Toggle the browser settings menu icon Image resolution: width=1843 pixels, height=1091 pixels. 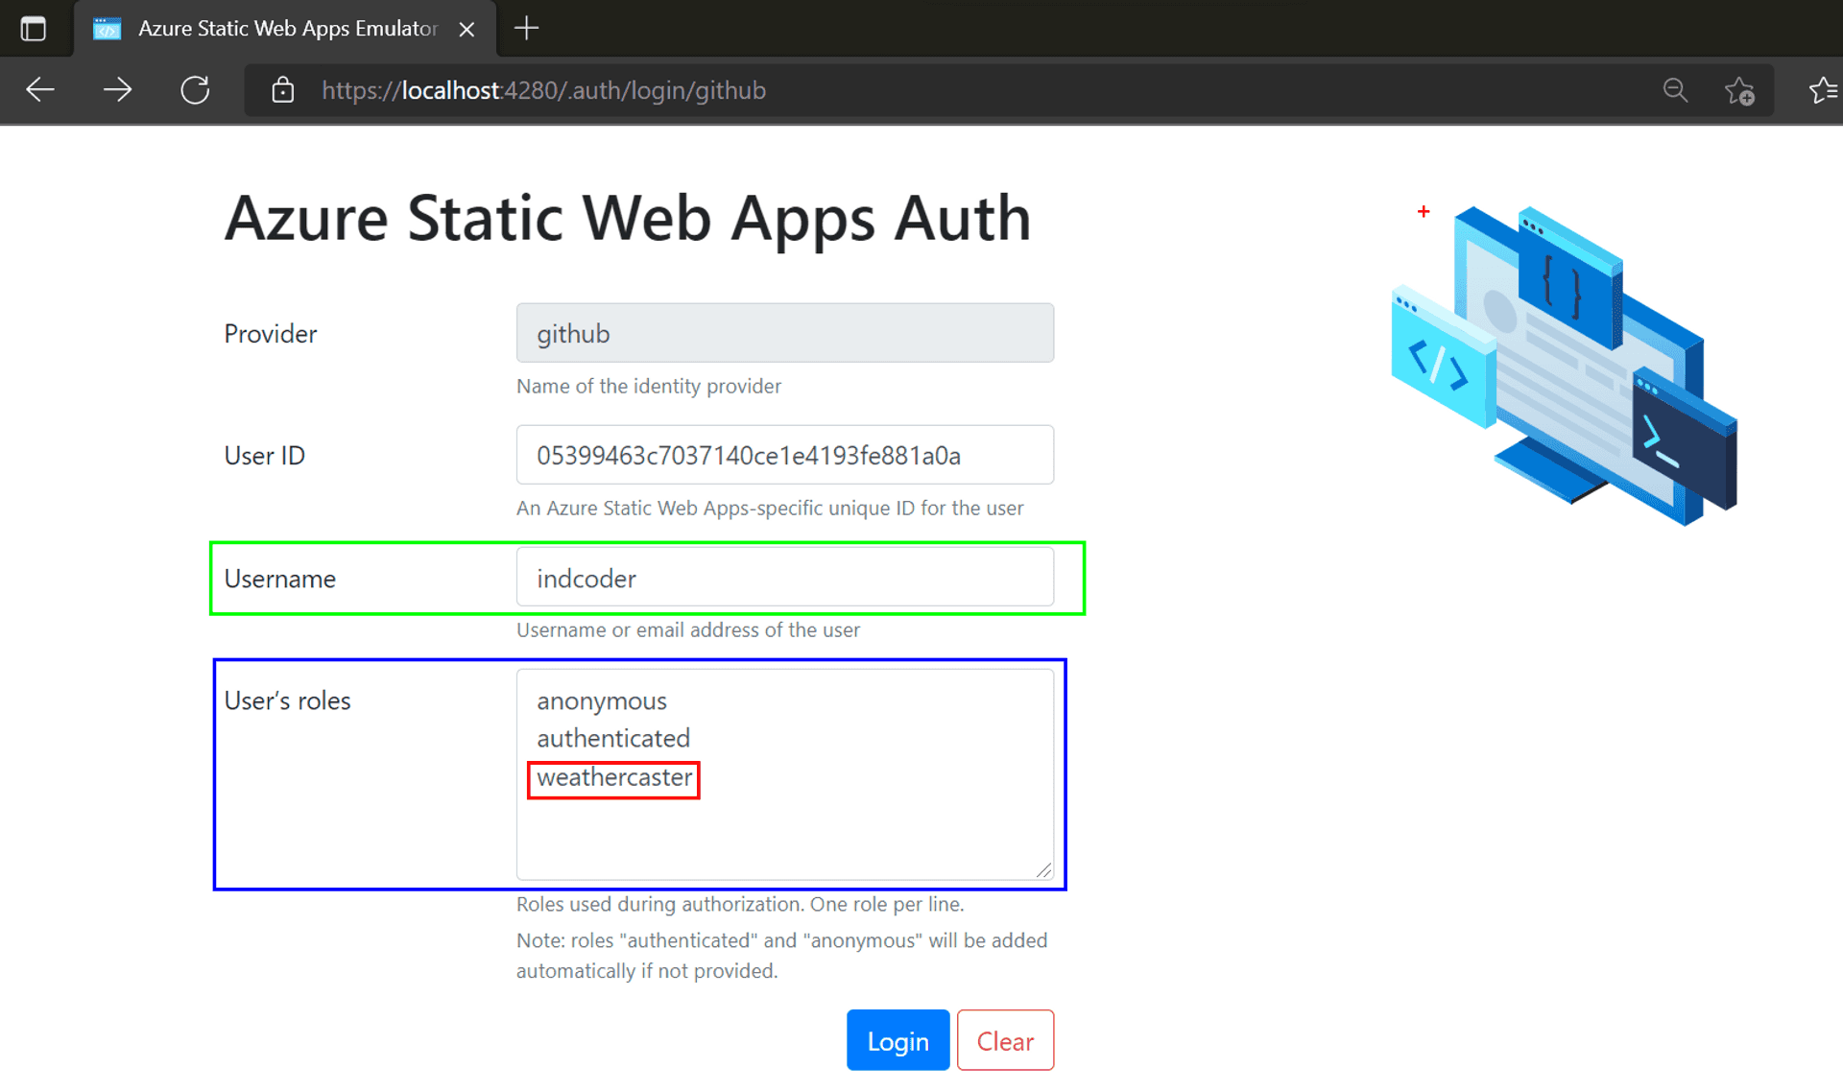1824,89
